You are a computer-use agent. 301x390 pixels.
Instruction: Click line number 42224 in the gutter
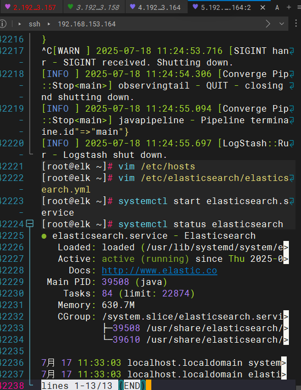12,224
